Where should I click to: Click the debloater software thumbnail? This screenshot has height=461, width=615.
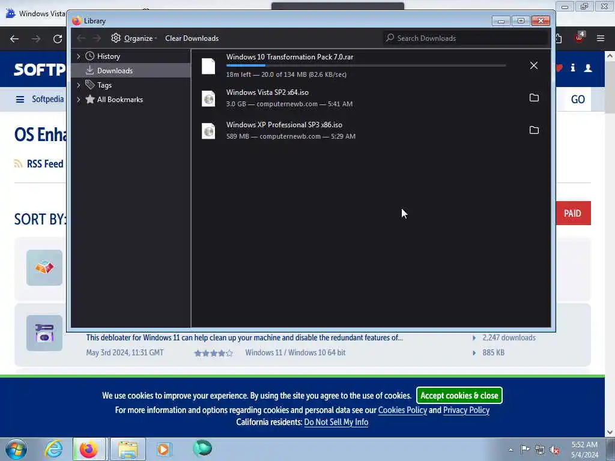tap(44, 333)
